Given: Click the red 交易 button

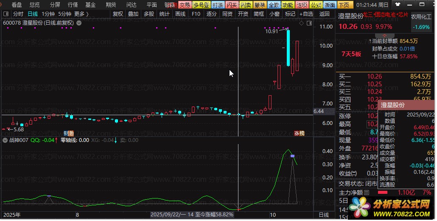Looking at the screenshot, I should [185, 5].
